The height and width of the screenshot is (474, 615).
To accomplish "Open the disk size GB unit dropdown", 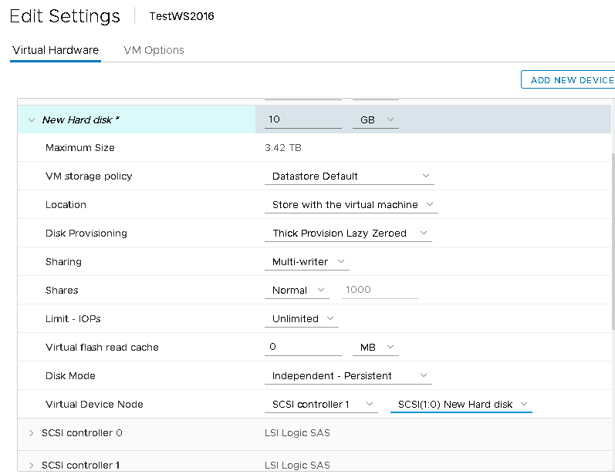I will [x=376, y=119].
